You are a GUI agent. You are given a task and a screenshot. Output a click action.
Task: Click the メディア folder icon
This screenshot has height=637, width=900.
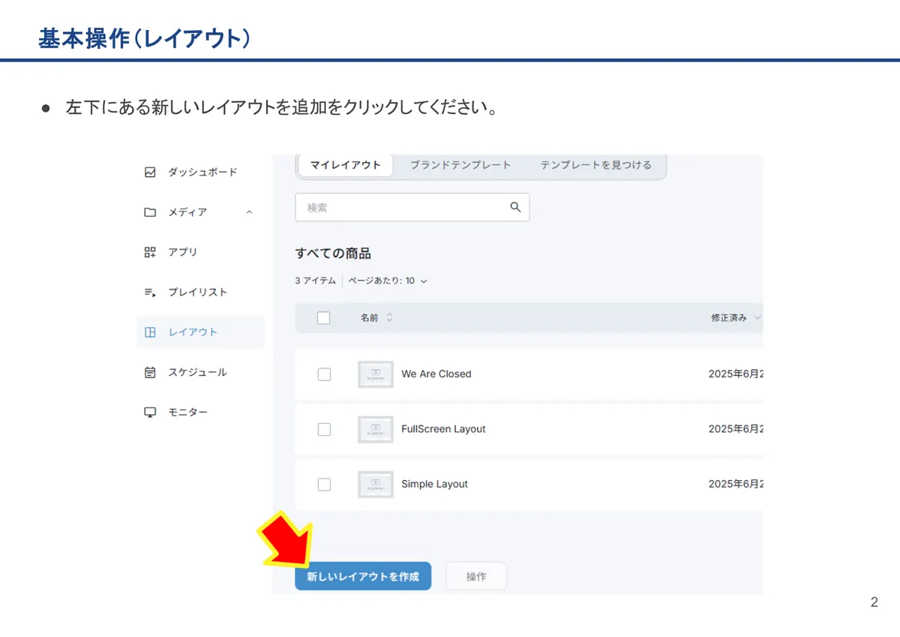click(x=150, y=212)
